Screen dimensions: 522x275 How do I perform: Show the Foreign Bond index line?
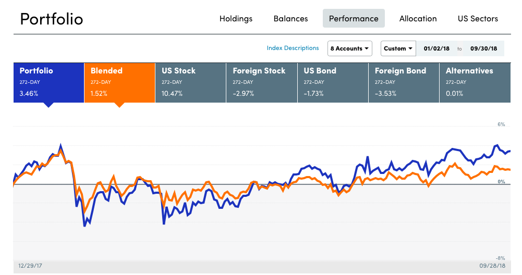click(403, 82)
